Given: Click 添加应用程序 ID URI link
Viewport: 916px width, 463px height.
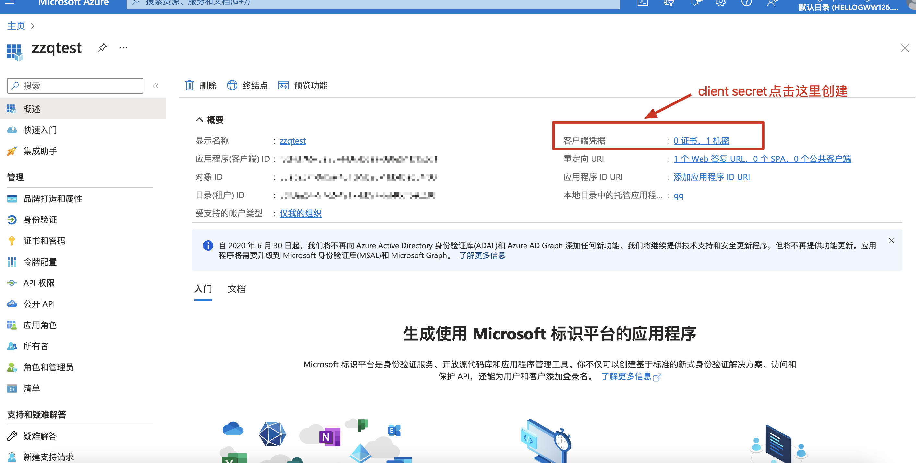Looking at the screenshot, I should tap(711, 177).
